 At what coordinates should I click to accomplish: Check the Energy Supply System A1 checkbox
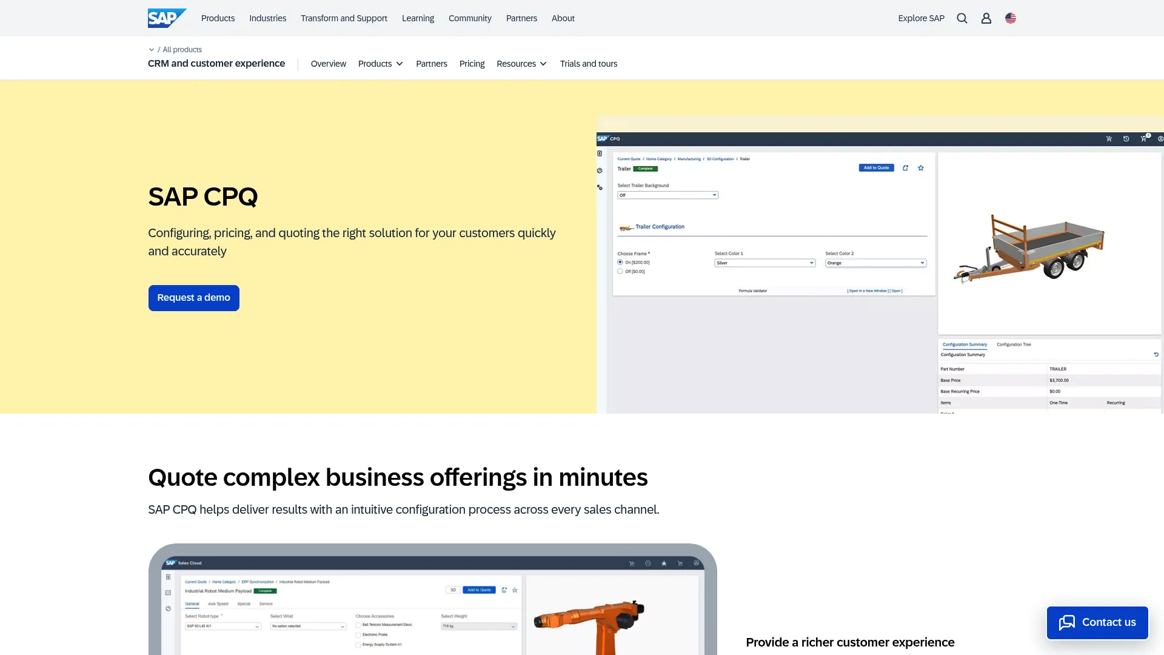(358, 645)
